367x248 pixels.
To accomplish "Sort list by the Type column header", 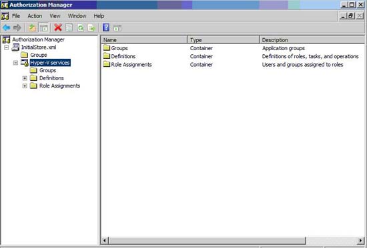I will (x=224, y=40).
